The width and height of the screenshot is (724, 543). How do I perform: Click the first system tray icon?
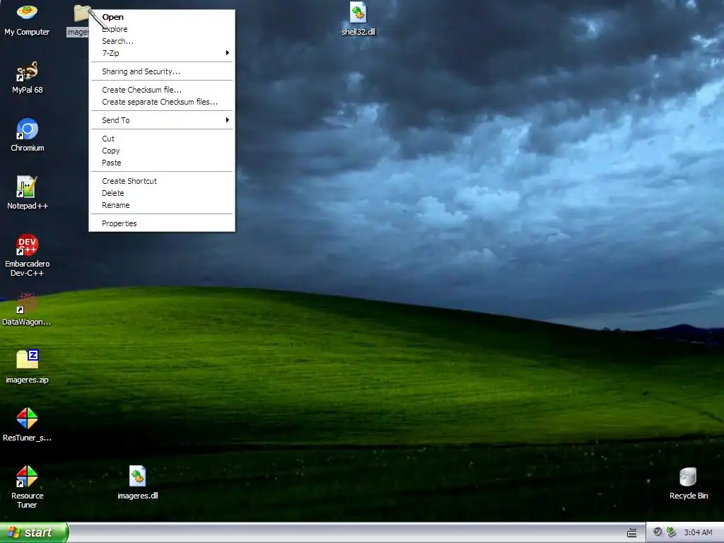[658, 532]
